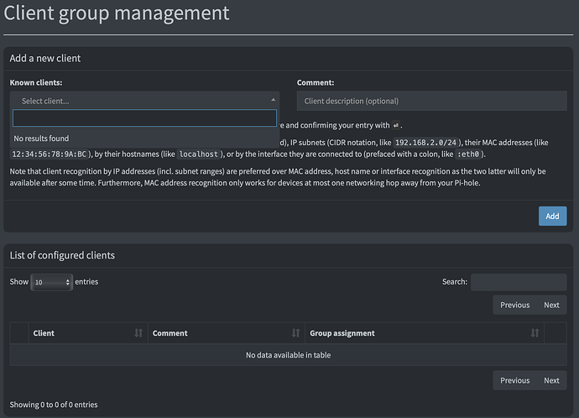Click the 'No data available in table' row
This screenshot has height=418, width=579.
click(288, 355)
